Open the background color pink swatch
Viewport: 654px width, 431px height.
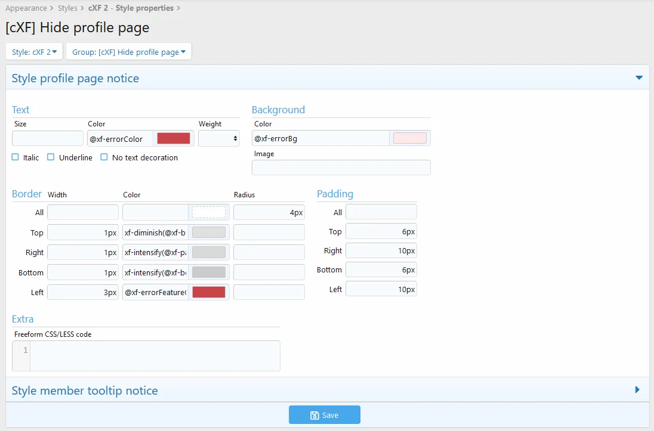(x=409, y=138)
